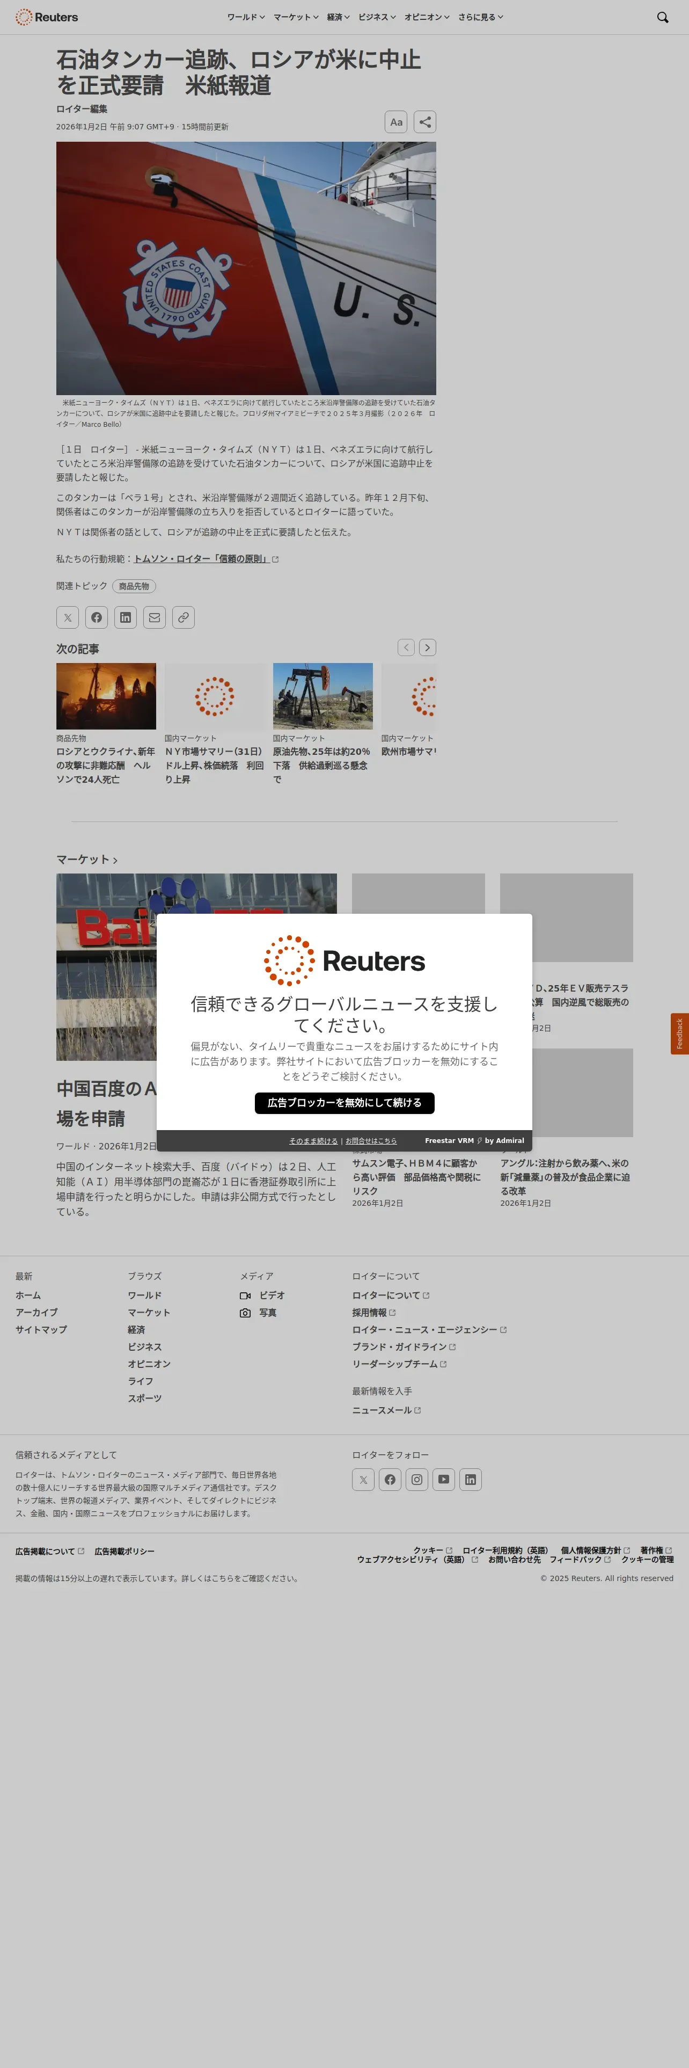Open the マーケット section heading link
Screen dimensions: 689x2068
pyautogui.click(x=86, y=860)
